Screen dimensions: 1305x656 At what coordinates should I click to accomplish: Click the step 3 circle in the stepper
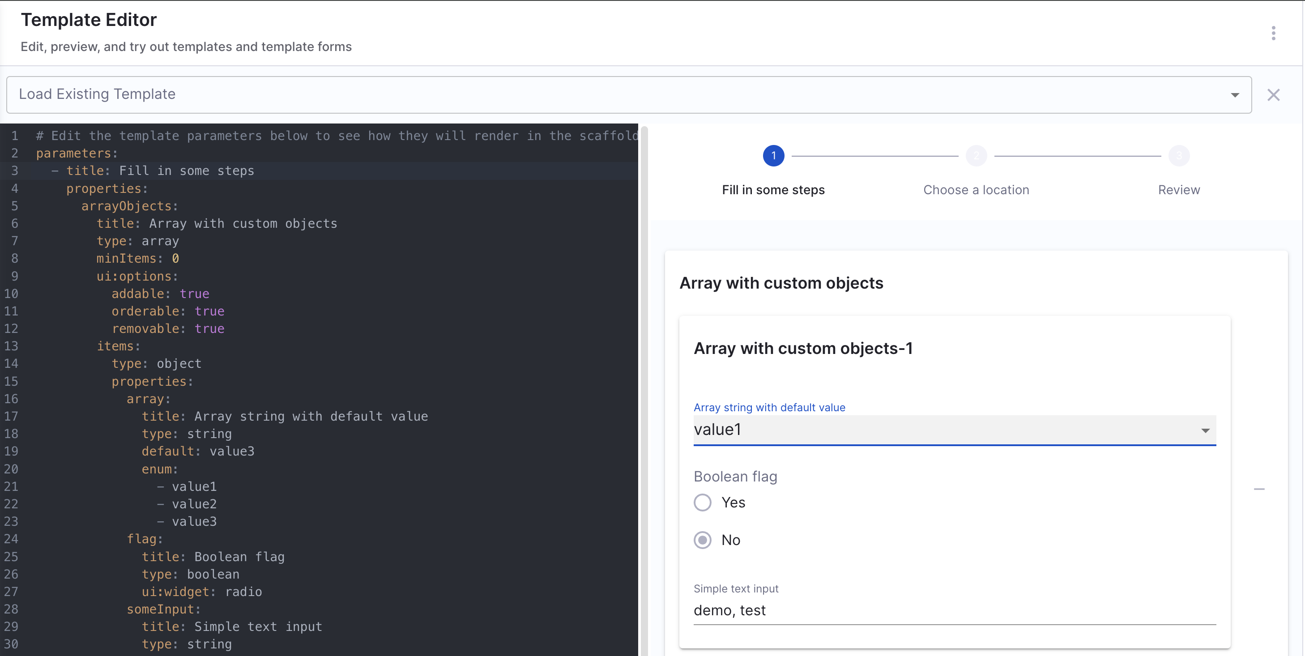1178,156
